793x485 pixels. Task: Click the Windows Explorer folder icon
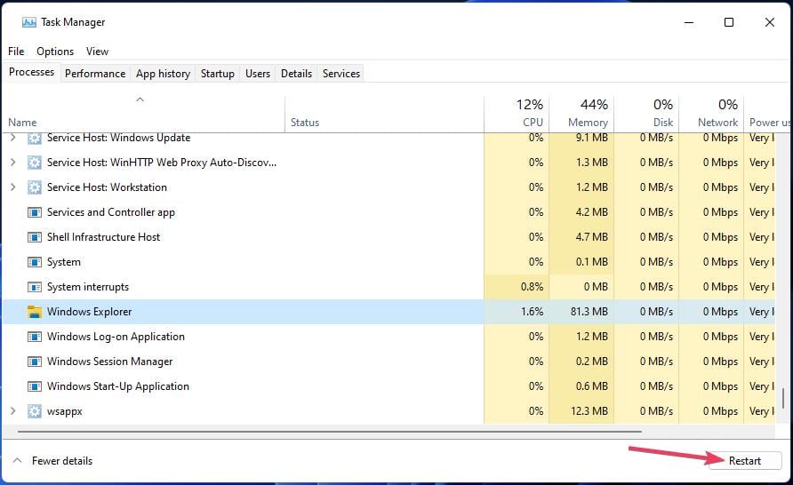point(35,312)
